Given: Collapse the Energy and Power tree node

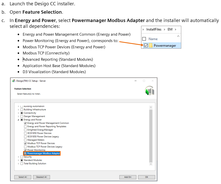Looking at the screenshot, I should click(19, 120).
